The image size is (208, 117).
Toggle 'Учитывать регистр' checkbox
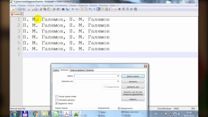click(57, 100)
